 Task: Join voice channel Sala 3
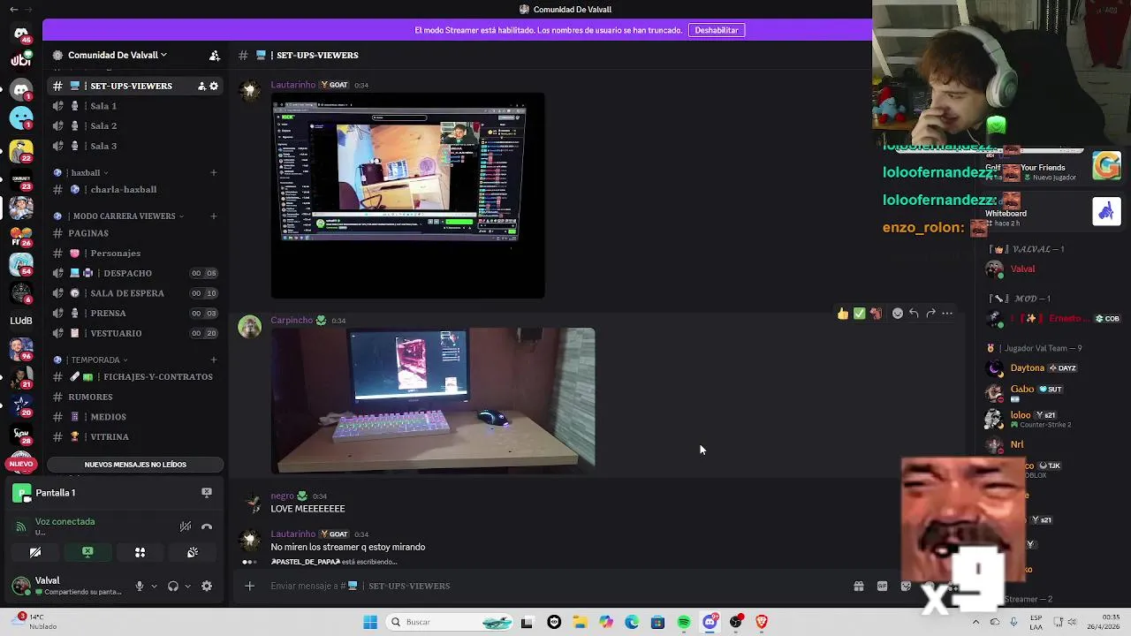[135, 146]
